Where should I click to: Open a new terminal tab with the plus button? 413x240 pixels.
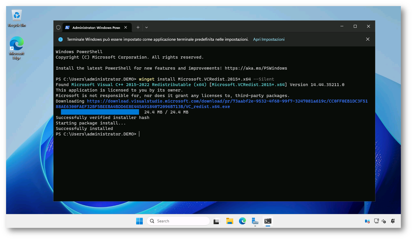(x=138, y=27)
